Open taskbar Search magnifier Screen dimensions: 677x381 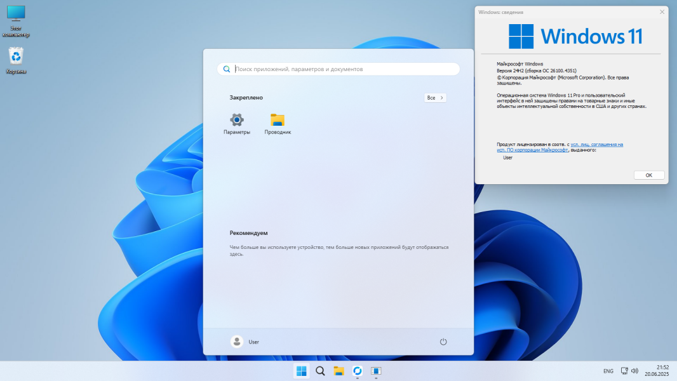click(320, 371)
